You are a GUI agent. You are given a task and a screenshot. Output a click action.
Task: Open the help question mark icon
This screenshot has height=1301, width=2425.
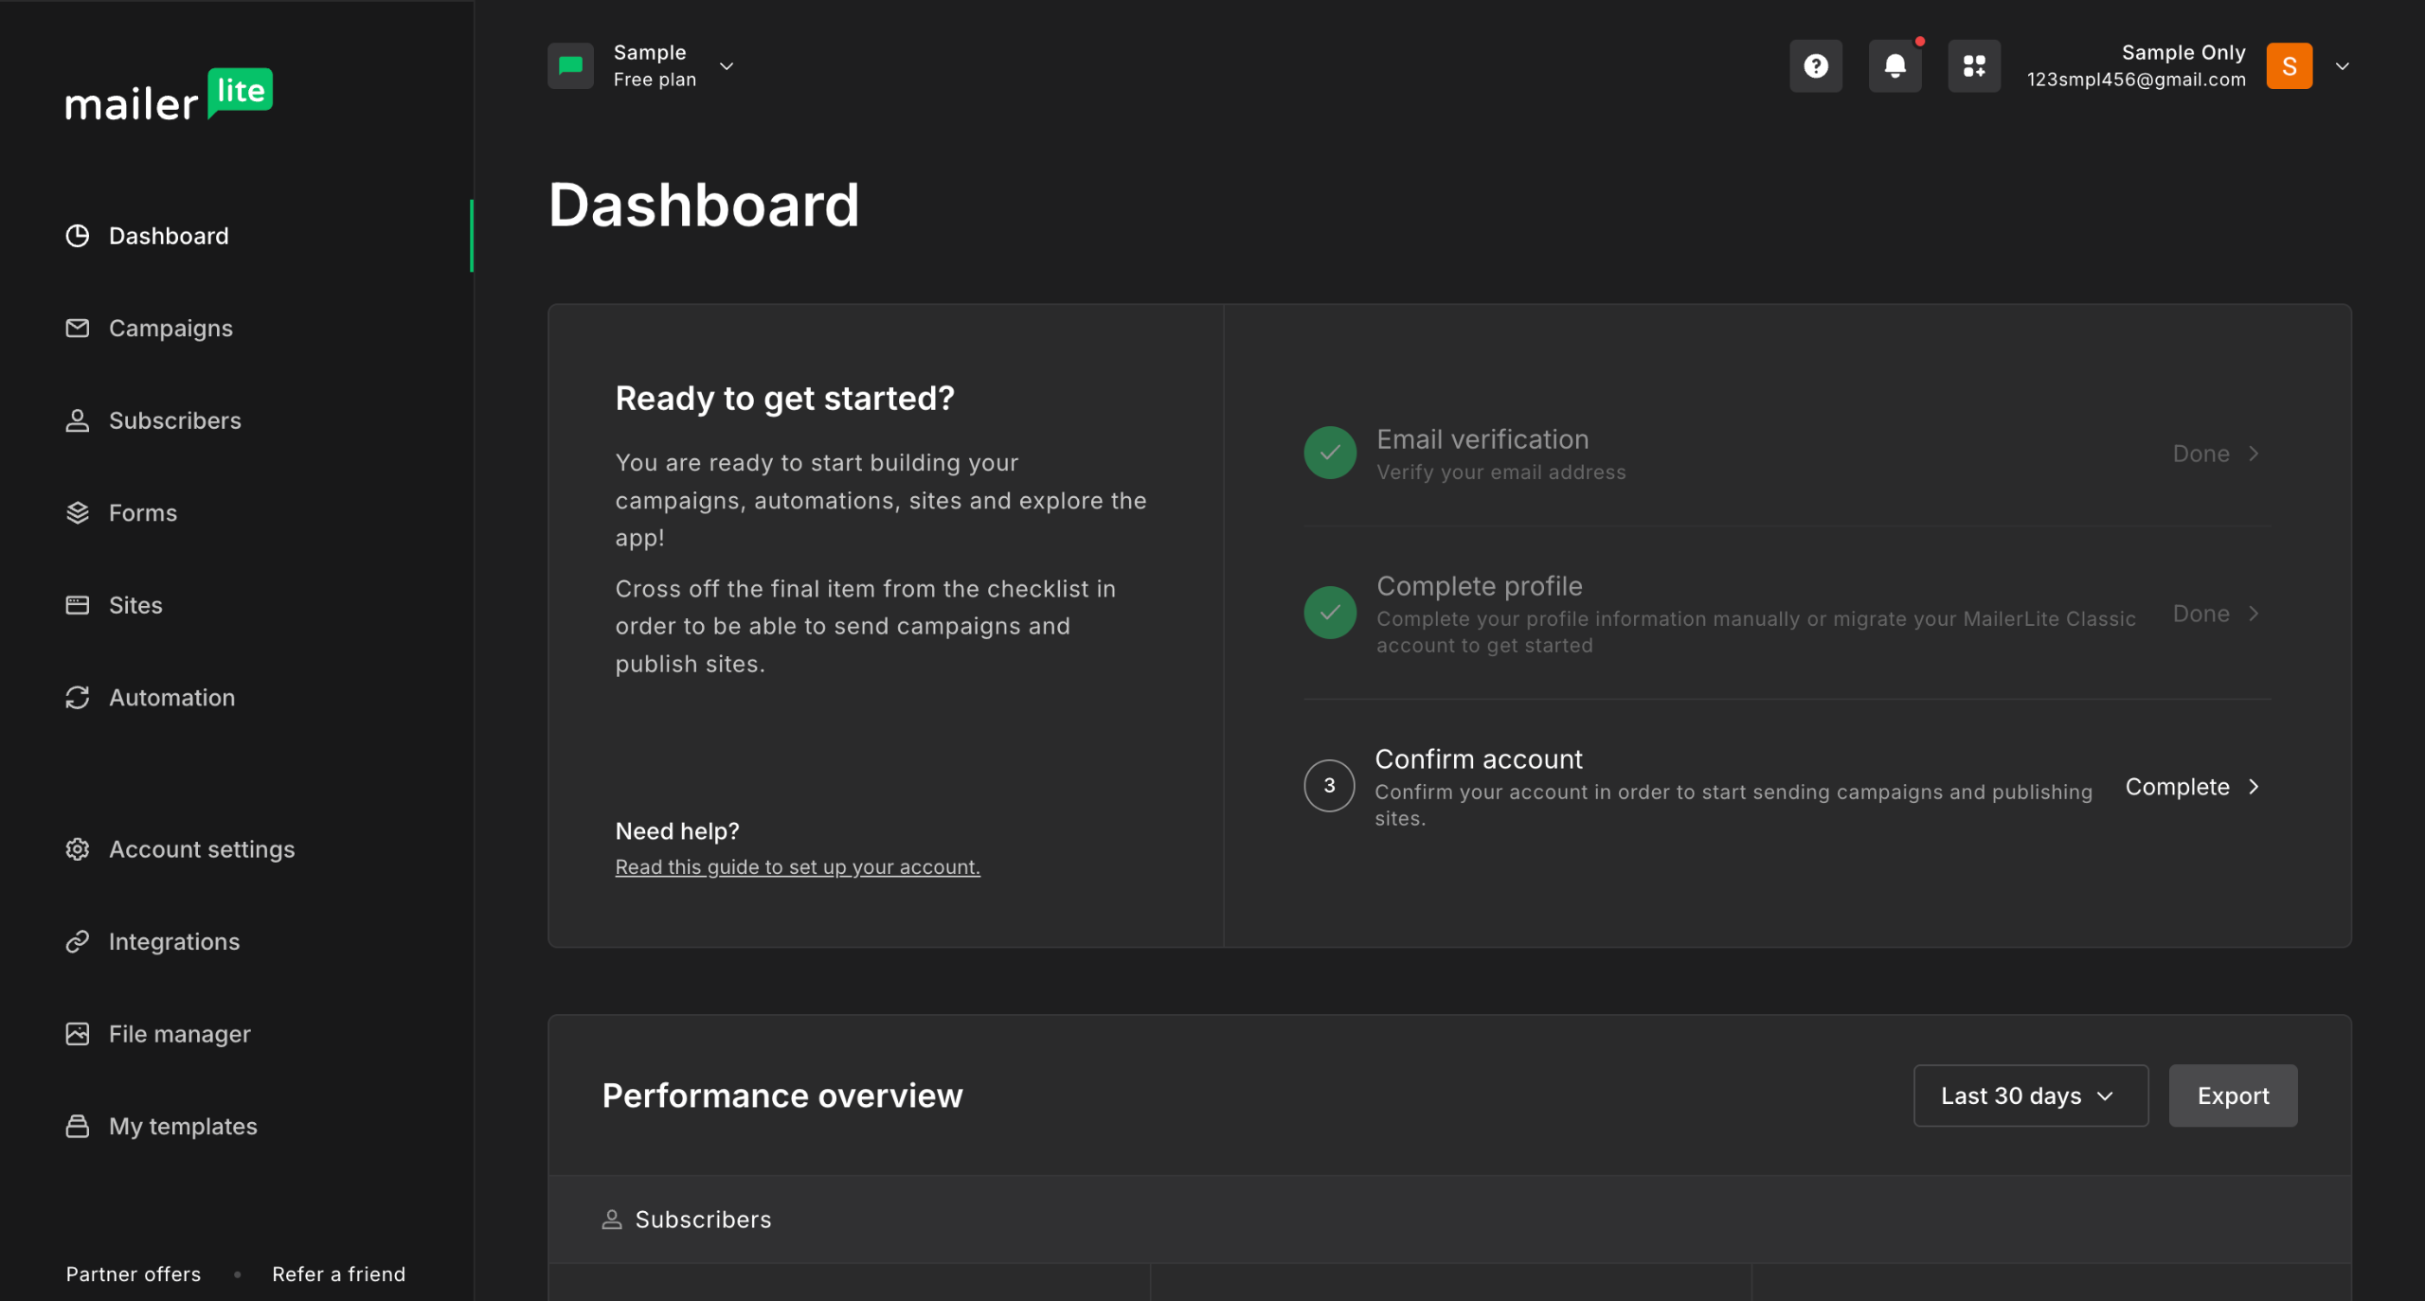(x=1815, y=66)
